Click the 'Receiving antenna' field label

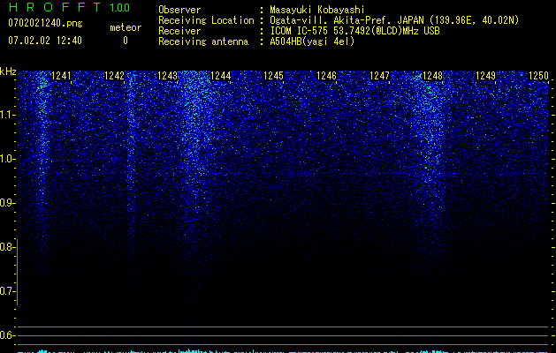pyautogui.click(x=203, y=41)
